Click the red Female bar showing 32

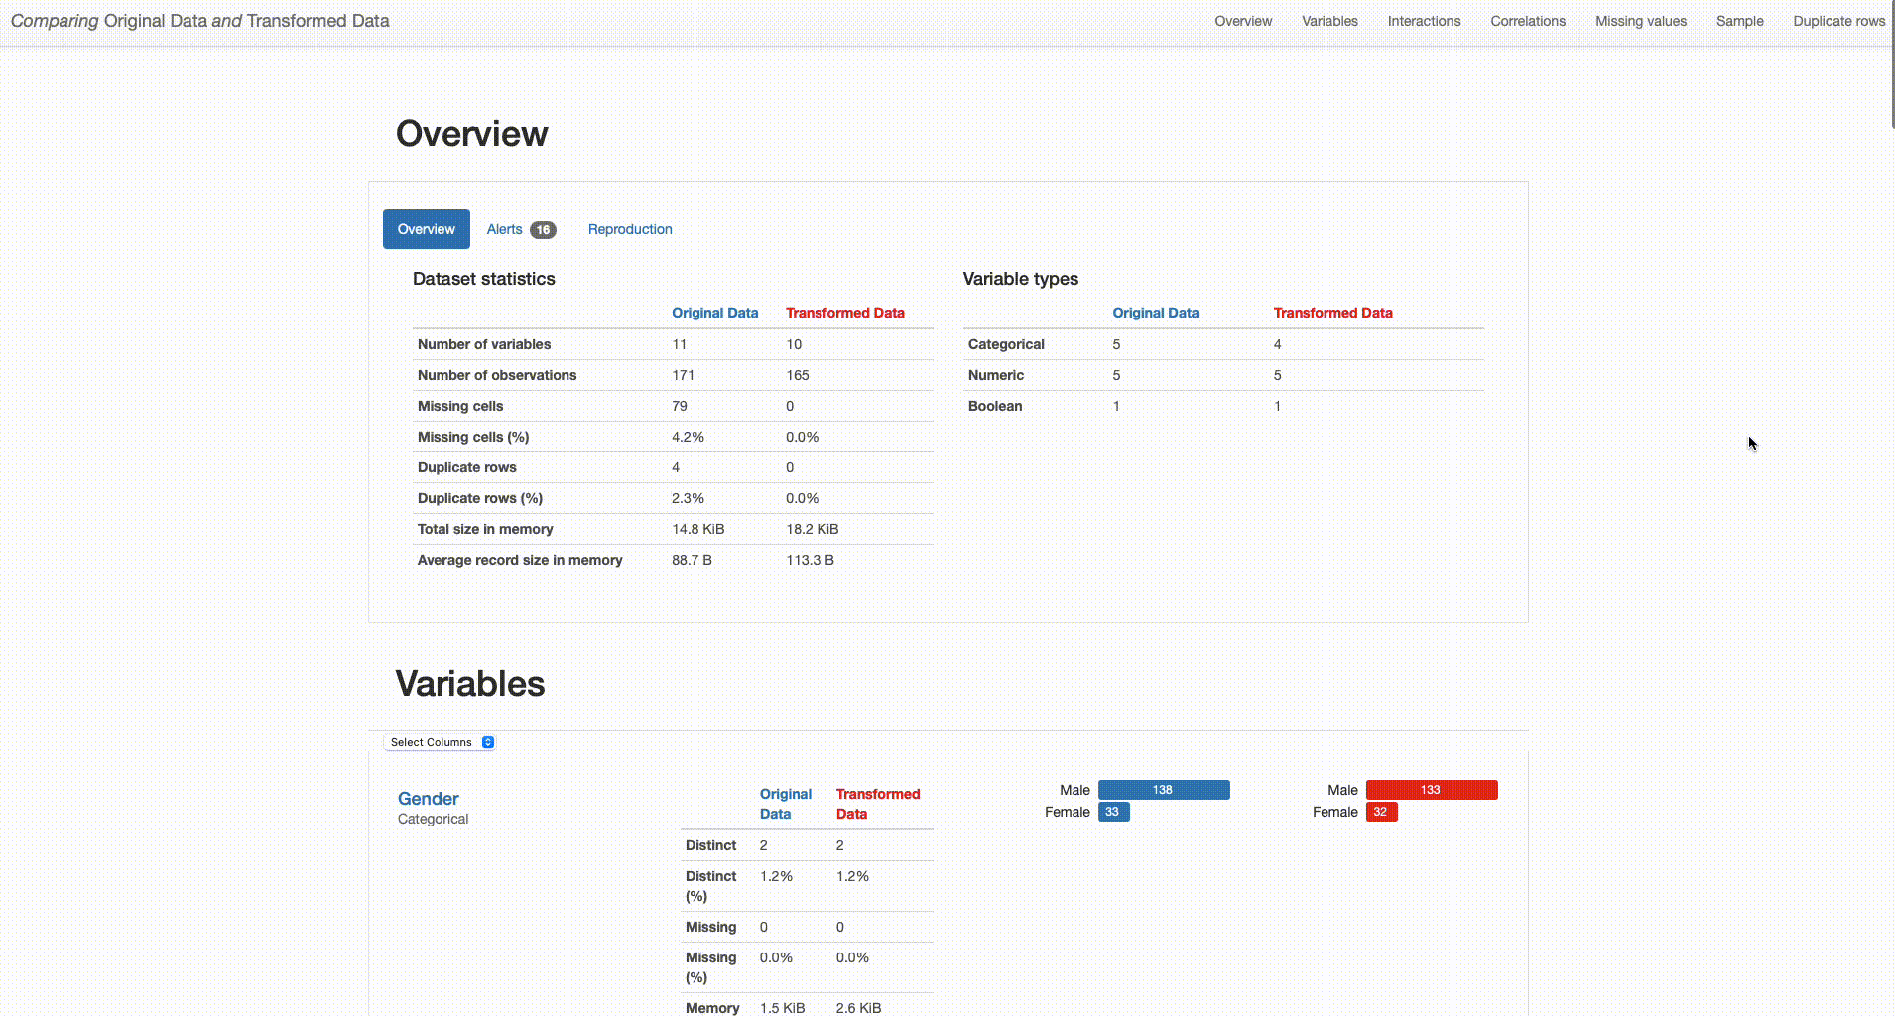point(1381,812)
